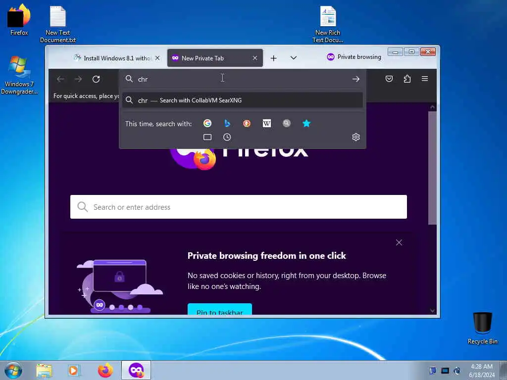Close the Install Windows 8.1 tab

[x=157, y=58]
